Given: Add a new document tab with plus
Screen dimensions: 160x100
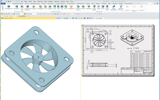Looking at the screenshot, I should pyautogui.click(x=29, y=16).
